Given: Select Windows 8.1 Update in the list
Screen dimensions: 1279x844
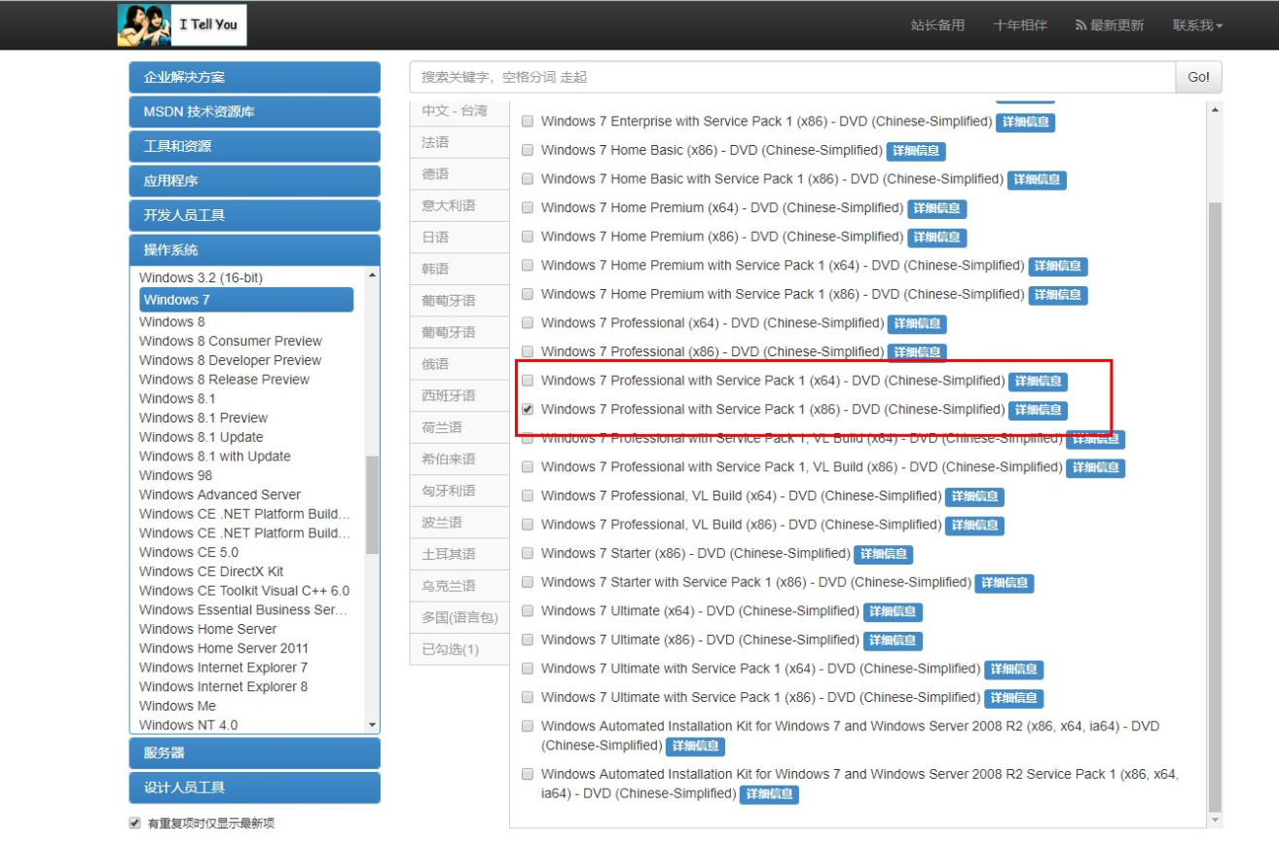Looking at the screenshot, I should [x=201, y=437].
